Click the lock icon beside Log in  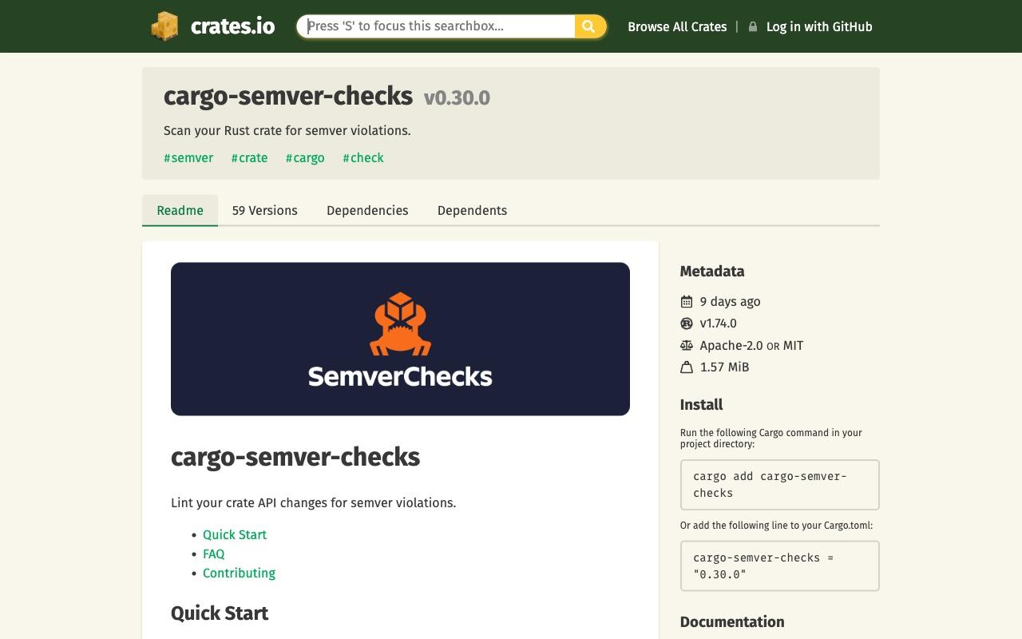tap(752, 26)
